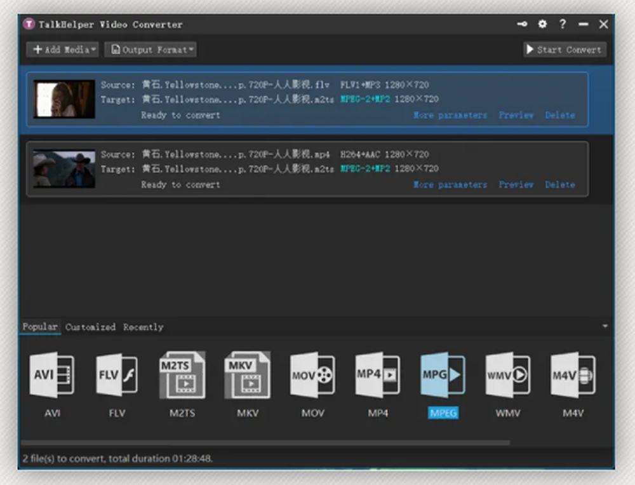Delete the .flv source item

click(x=559, y=115)
